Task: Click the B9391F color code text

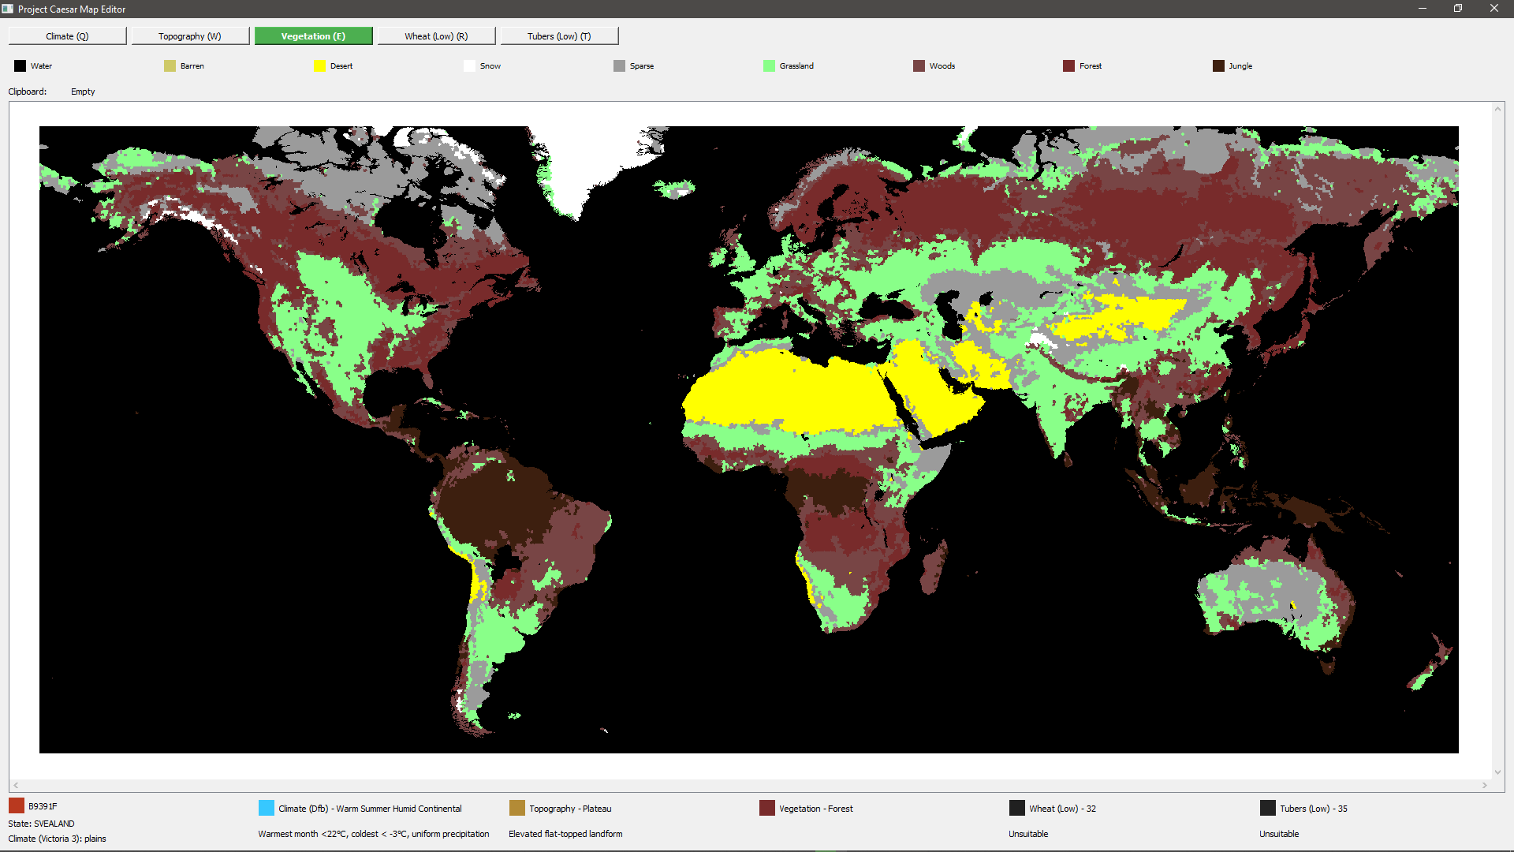Action: pos(43,806)
